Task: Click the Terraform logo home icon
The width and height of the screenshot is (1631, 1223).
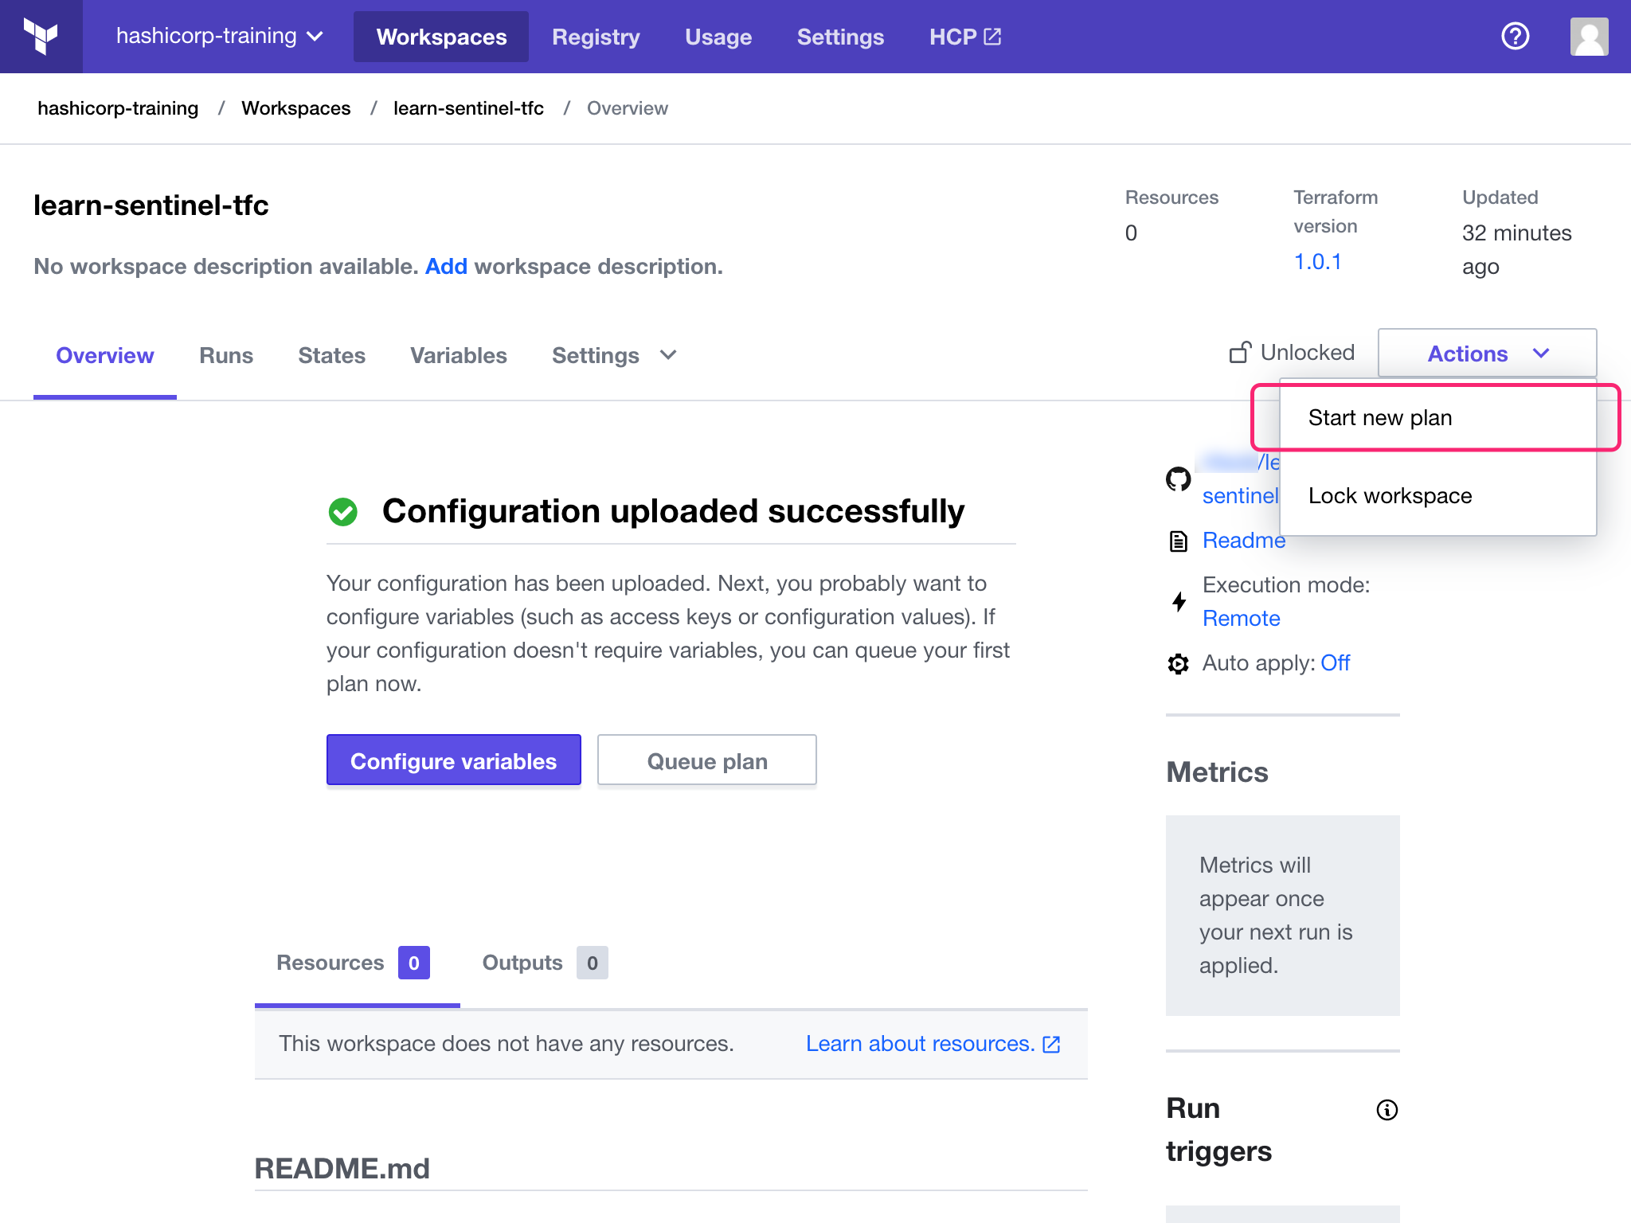Action: tap(41, 37)
